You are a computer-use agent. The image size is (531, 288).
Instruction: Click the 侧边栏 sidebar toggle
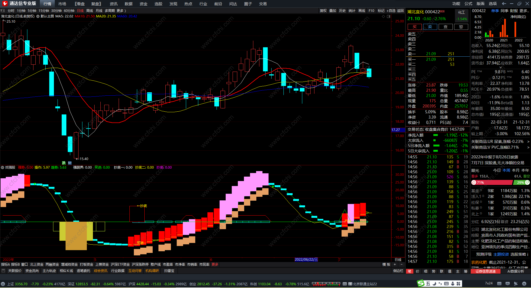tap(398, 271)
